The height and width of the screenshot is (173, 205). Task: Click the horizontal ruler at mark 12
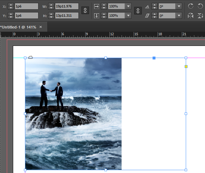[112, 34]
